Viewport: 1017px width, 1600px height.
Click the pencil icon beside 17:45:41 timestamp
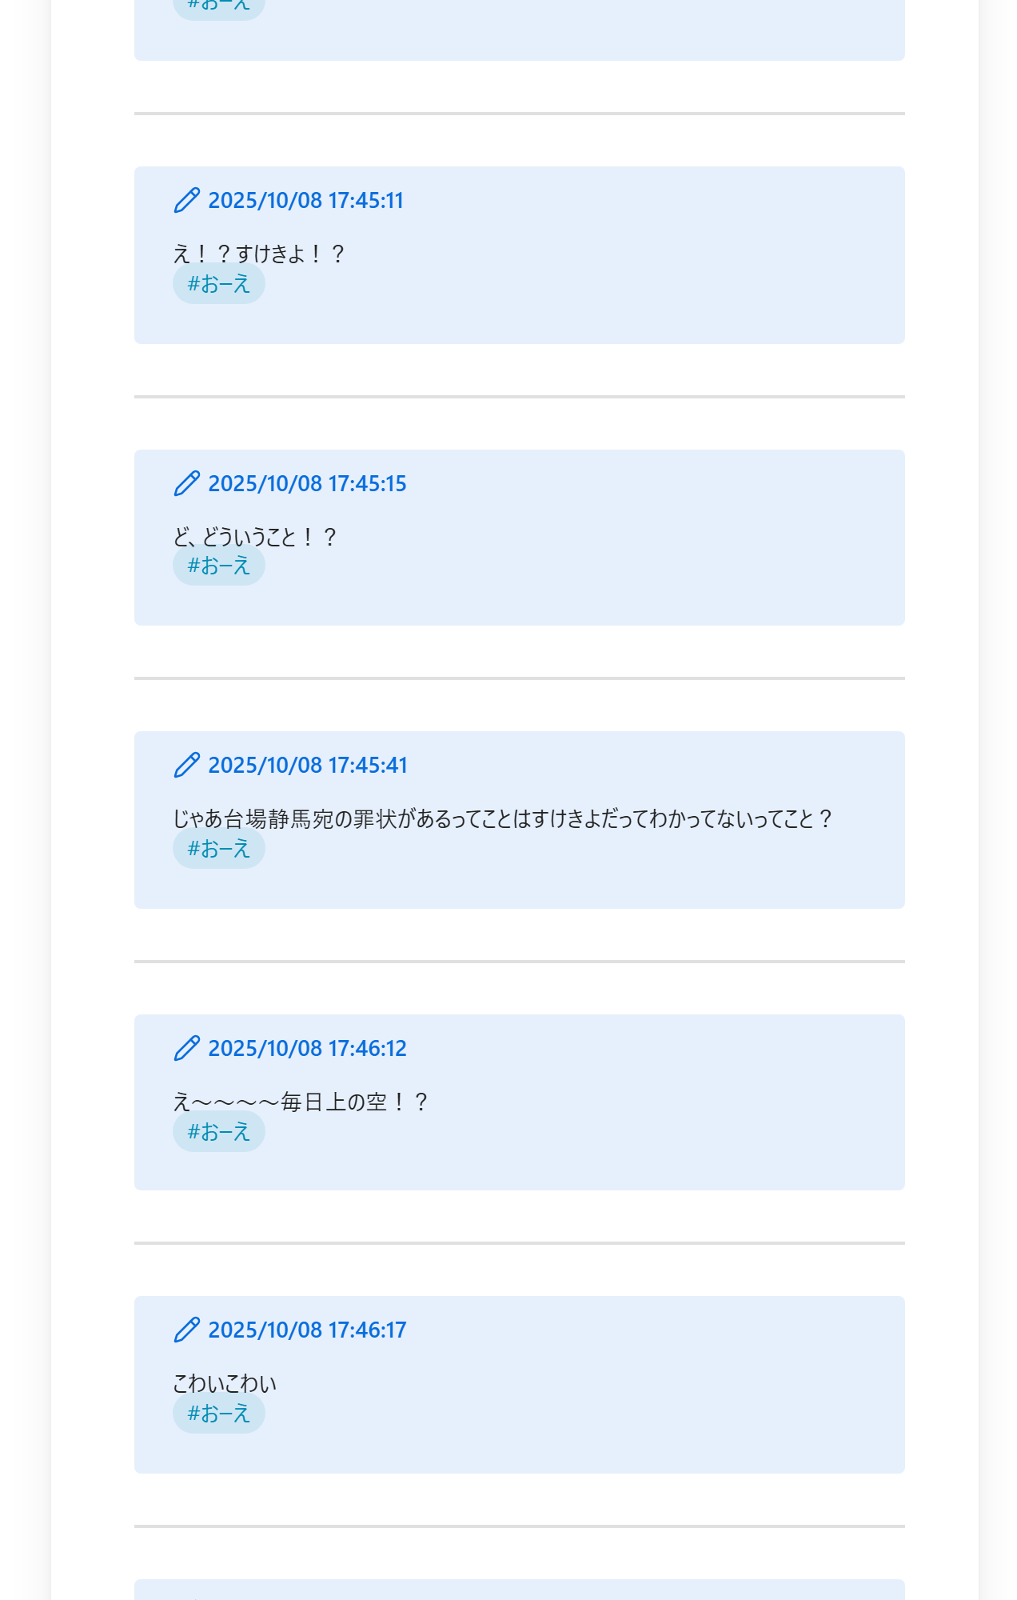[186, 765]
